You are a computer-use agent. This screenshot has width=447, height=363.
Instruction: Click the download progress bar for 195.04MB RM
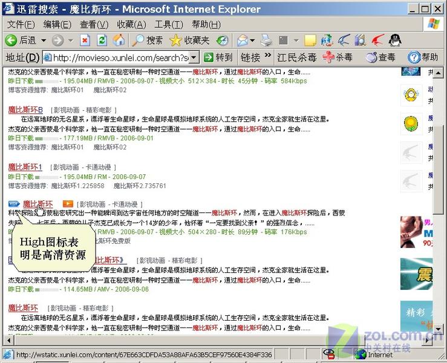[x=47, y=177]
